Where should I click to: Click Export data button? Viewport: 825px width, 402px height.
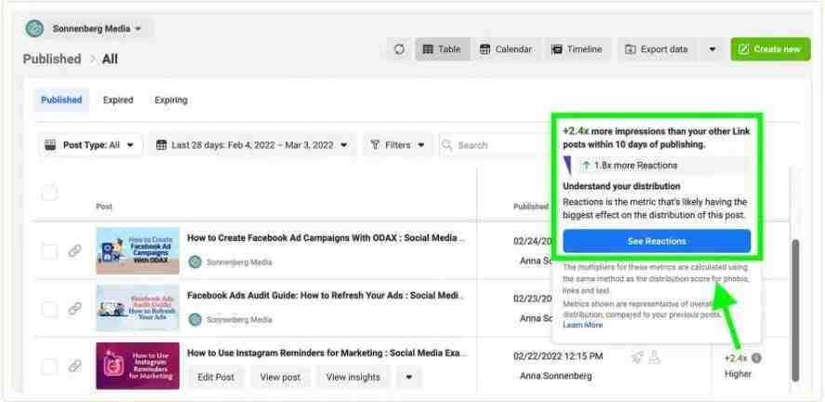(x=656, y=49)
